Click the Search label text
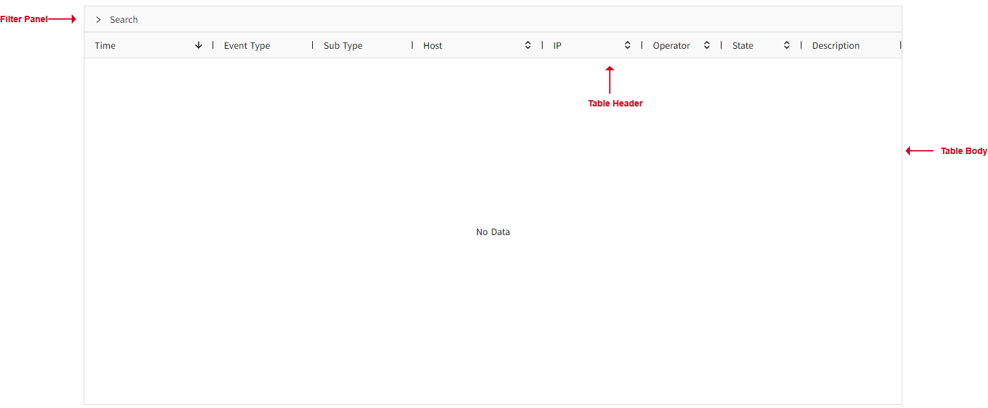The height and width of the screenshot is (408, 988). pyautogui.click(x=124, y=20)
